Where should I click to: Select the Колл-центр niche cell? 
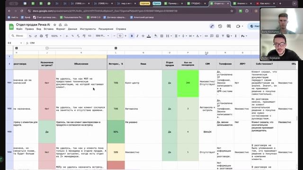pos(143,83)
